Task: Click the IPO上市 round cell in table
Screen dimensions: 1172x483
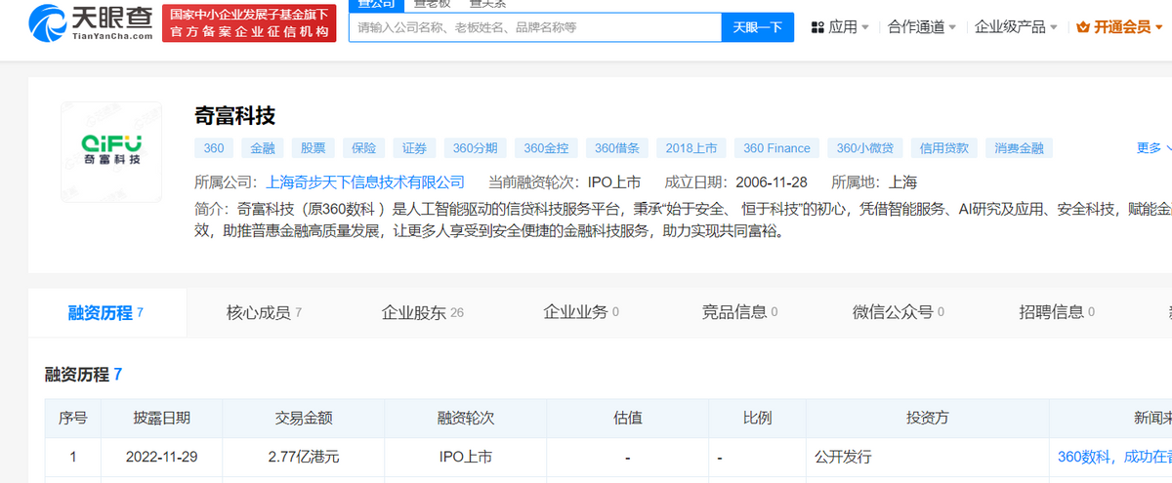Action: pyautogui.click(x=466, y=456)
